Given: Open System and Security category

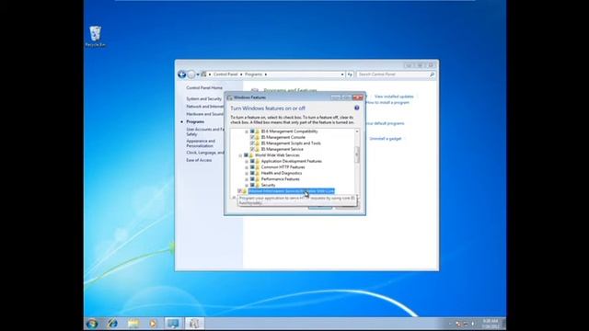Looking at the screenshot, I should 204,98.
